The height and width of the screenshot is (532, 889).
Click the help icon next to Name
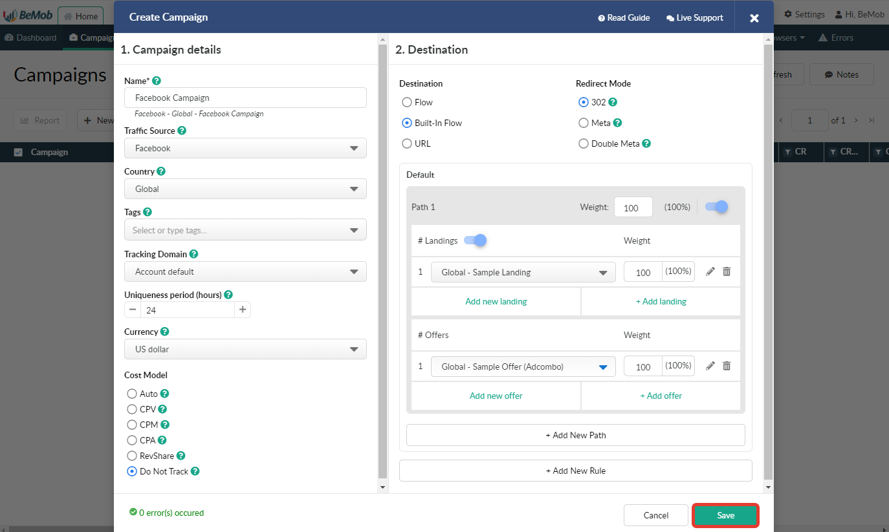[x=156, y=81]
